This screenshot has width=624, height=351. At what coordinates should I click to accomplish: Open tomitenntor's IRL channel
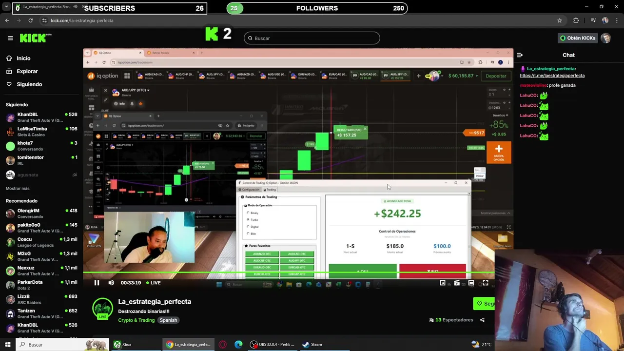[x=41, y=160]
